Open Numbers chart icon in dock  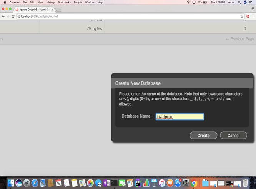point(146,183)
